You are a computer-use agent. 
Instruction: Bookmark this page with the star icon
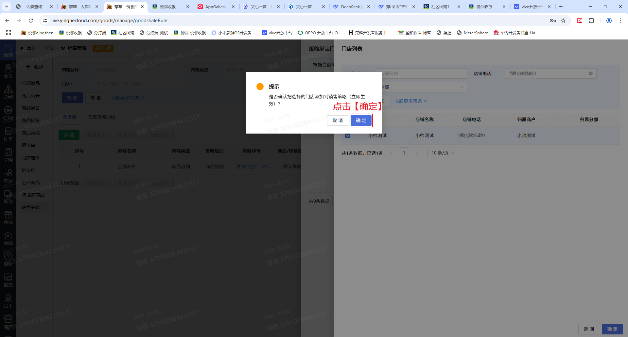pos(563,21)
